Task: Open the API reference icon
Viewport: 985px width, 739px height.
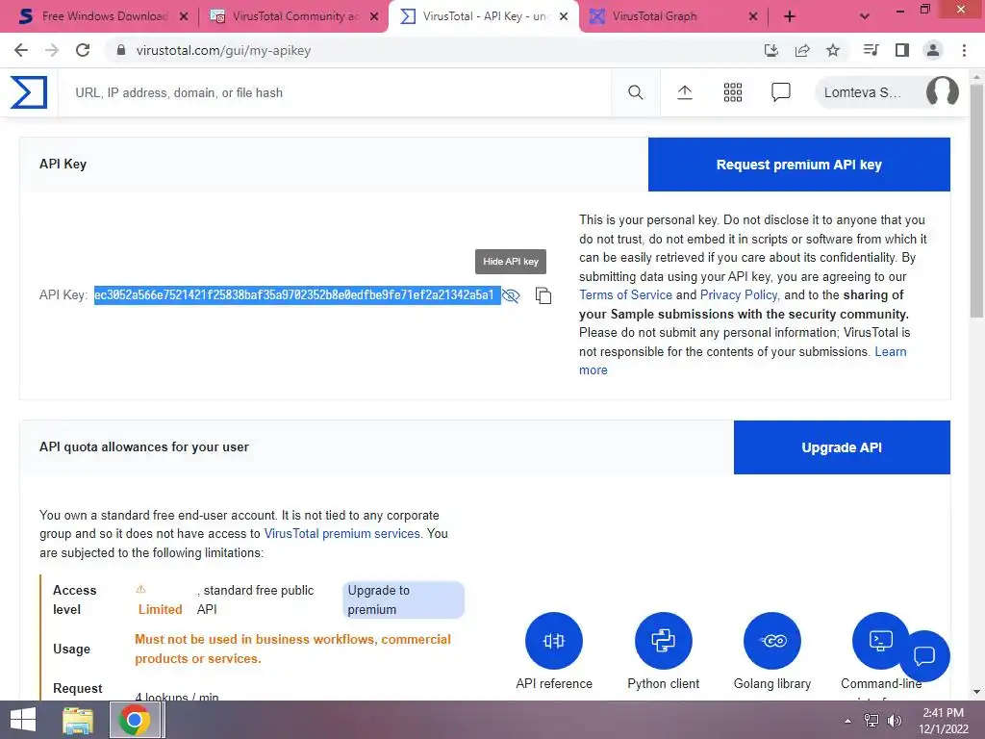Action: pos(553,640)
